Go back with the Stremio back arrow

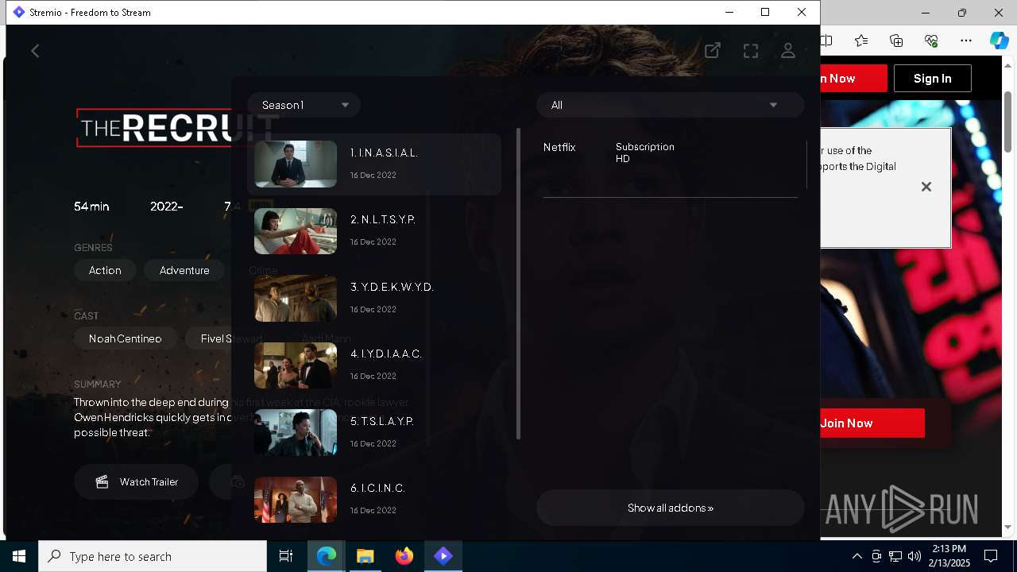point(35,51)
